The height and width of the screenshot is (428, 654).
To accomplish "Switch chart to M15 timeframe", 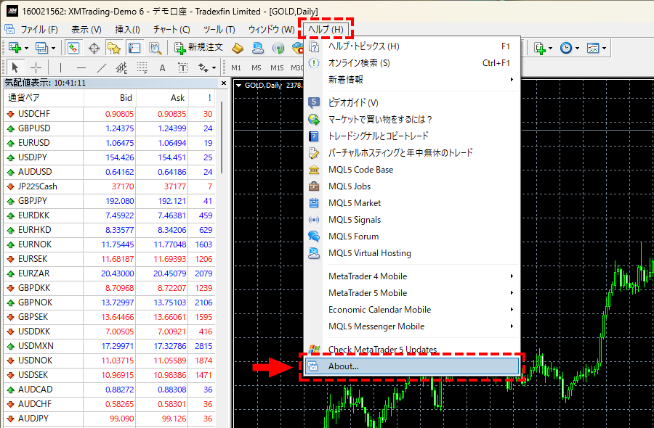I will (x=277, y=68).
